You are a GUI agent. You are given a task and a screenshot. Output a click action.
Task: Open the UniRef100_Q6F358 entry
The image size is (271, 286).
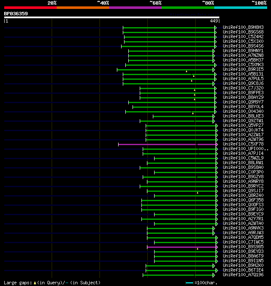tap(243, 200)
